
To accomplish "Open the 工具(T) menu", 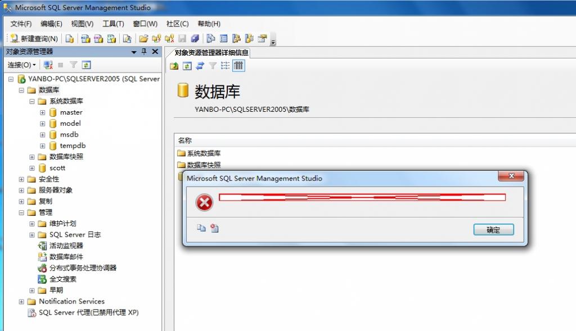I will coord(113,24).
